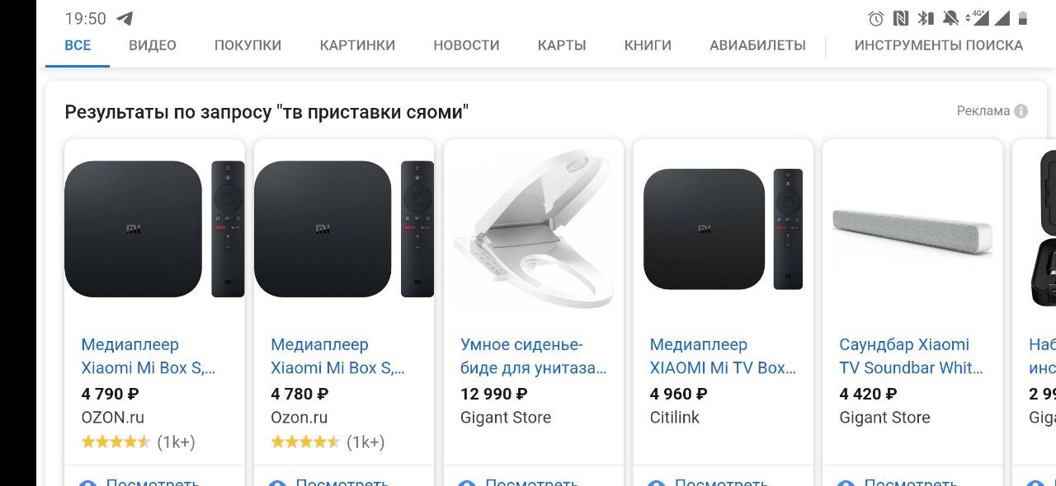1056x486 pixels.
Task: Tap the alarm clock status icon
Action: tap(876, 18)
